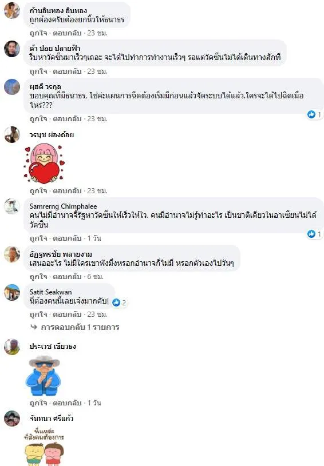This screenshot has height=466, width=324.
Task: Like อัฎฐพรชัย พลายงาม's comment
Action: (38, 277)
